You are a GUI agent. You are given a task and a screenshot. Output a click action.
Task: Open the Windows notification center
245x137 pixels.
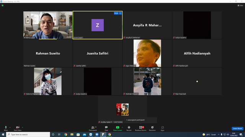[x=241, y=134]
